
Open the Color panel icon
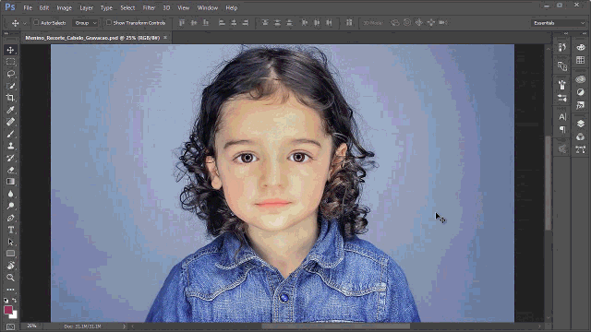click(x=581, y=47)
